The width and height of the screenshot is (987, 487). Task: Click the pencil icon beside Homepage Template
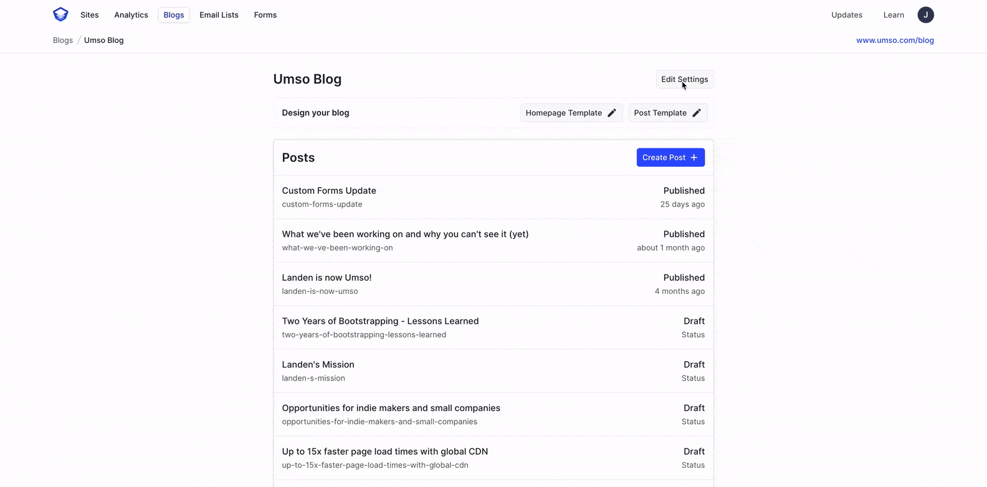tap(612, 113)
